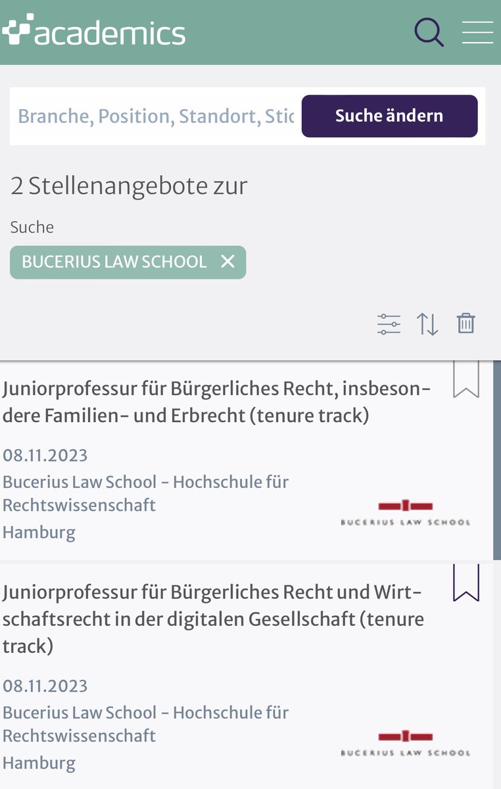Open Juniorprofessur Familien- und Erbrecht listing
This screenshot has height=789, width=501.
[217, 402]
